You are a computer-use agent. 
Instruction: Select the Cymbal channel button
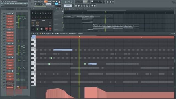(x=10, y=65)
